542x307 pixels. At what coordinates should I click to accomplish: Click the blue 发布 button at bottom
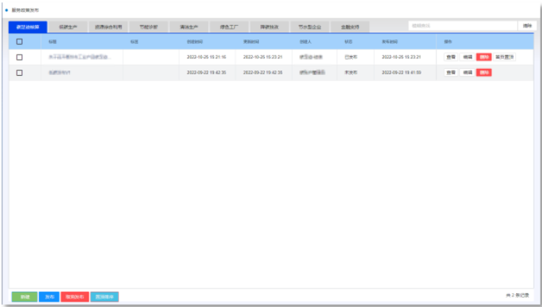(49, 296)
